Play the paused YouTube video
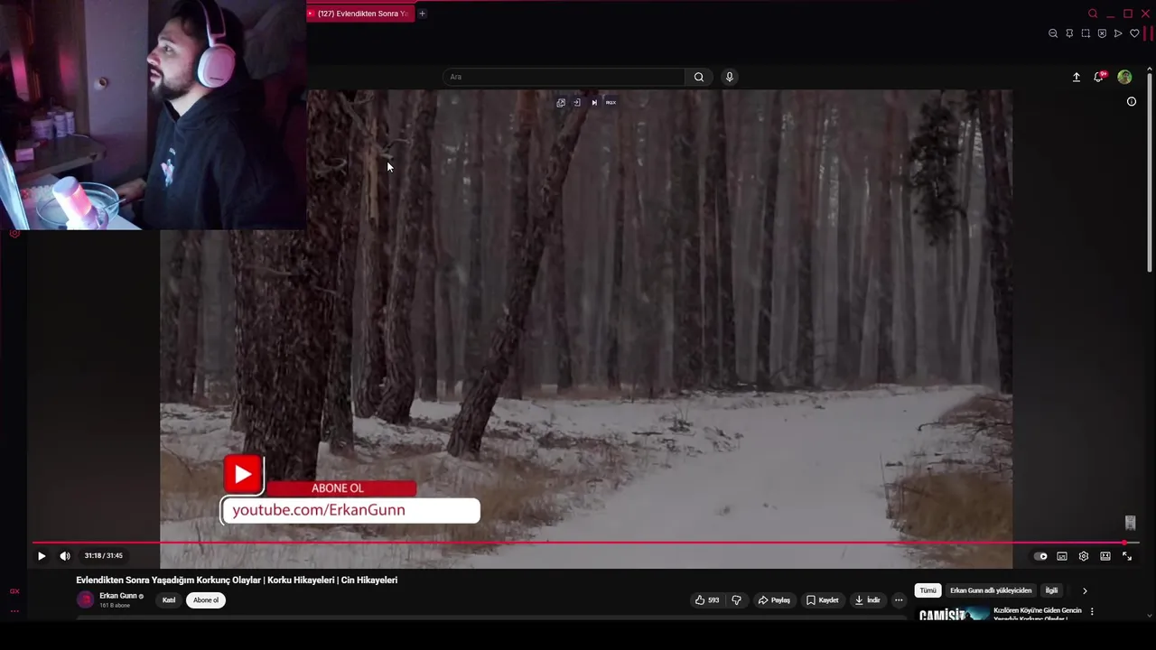 pyautogui.click(x=42, y=556)
